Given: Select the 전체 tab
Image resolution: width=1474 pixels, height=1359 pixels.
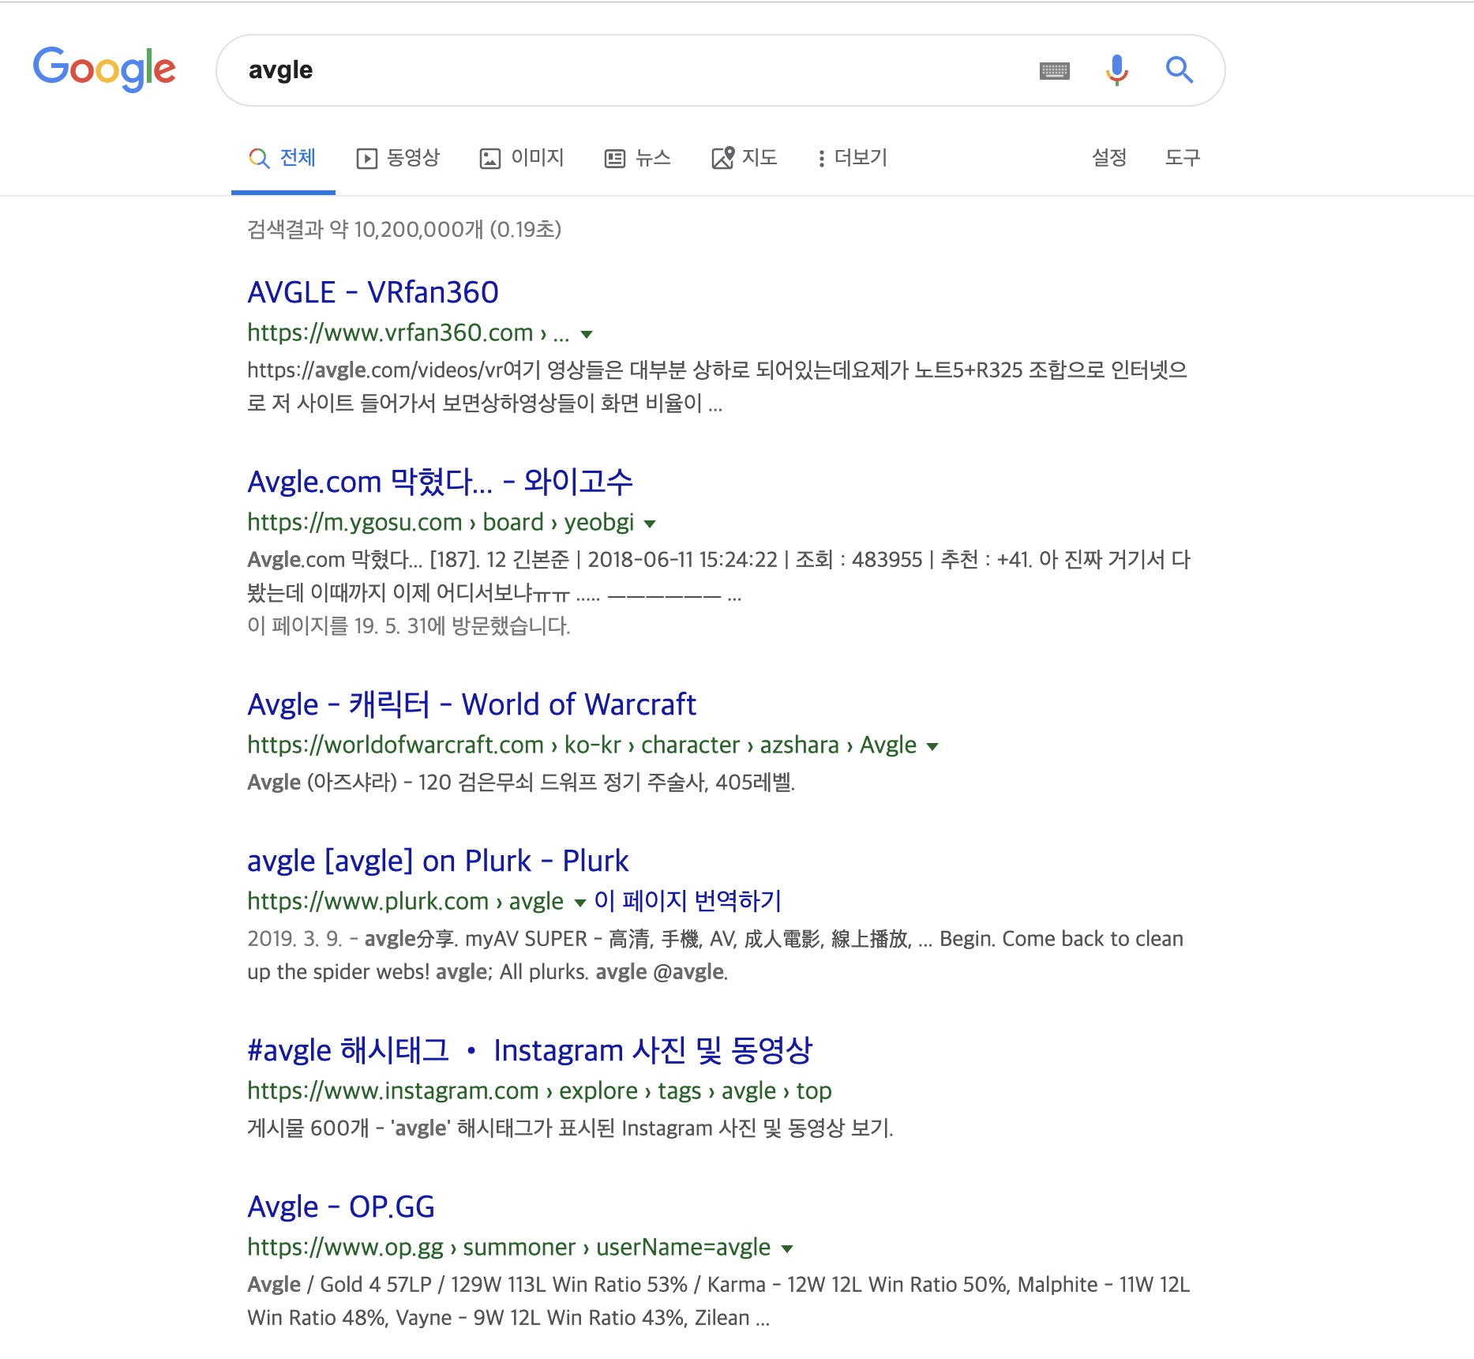Looking at the screenshot, I should (283, 158).
